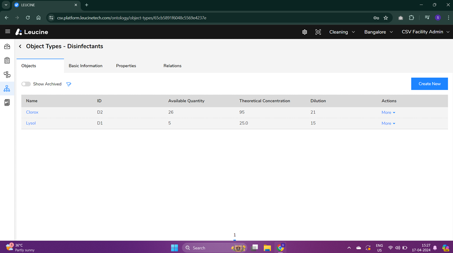Bookmark this page with the star icon
This screenshot has width=453, height=253.
coord(386,18)
